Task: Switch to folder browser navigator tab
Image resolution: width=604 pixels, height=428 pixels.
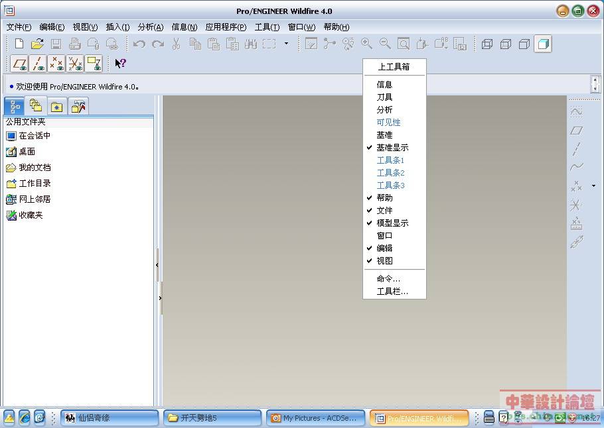Action: (36, 105)
